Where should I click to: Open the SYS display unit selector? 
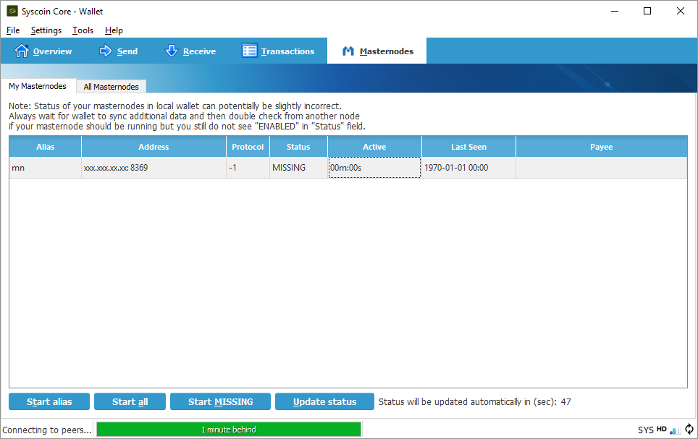click(x=645, y=430)
